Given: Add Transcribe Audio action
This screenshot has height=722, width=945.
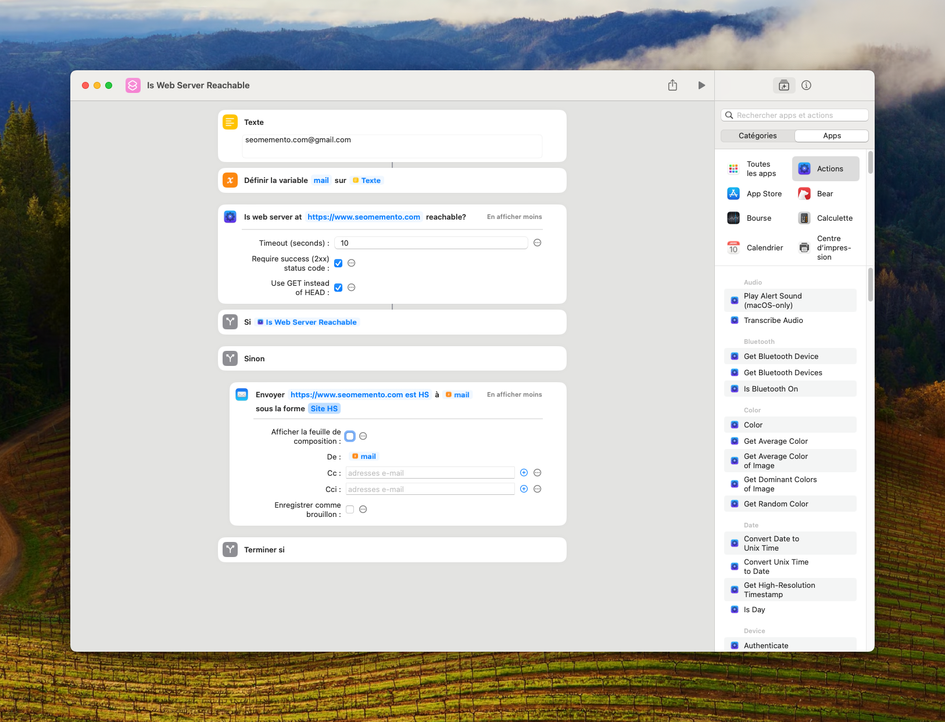Looking at the screenshot, I should [x=790, y=320].
